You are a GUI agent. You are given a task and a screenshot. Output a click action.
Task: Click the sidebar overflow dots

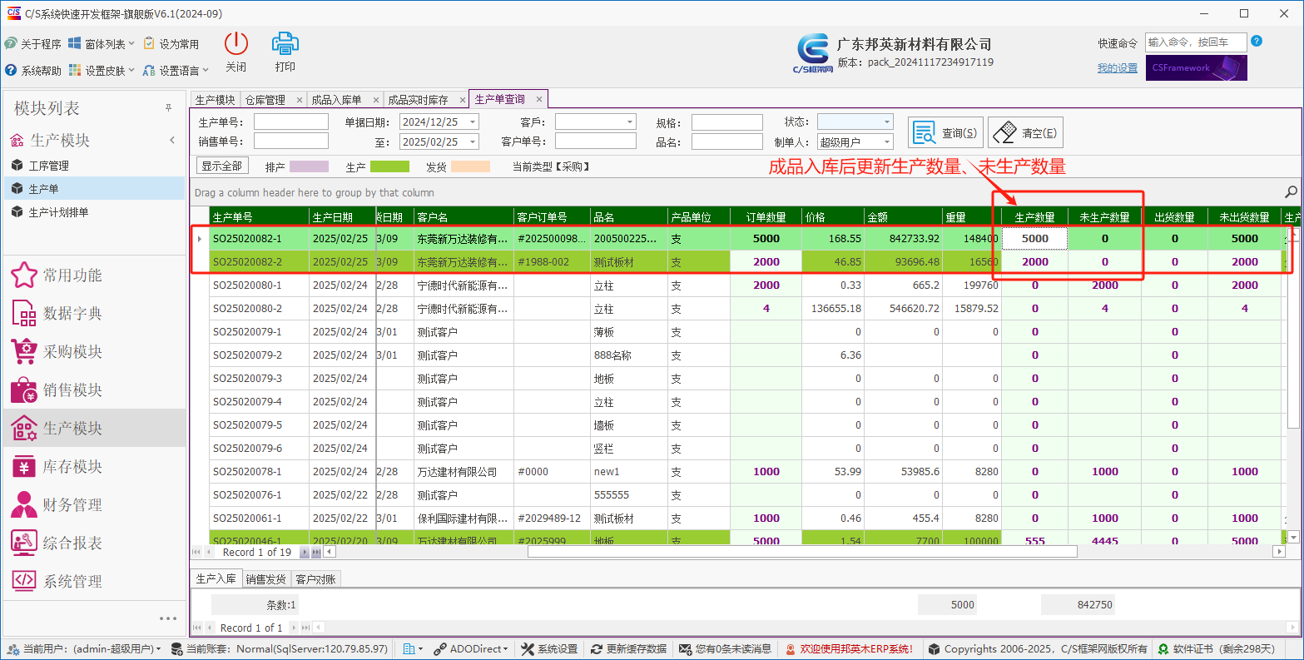tap(168, 618)
